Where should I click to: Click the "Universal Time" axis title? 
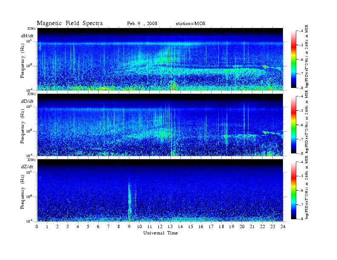160,233
